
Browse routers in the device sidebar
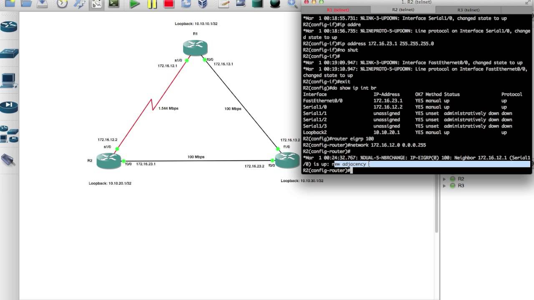[9, 27]
